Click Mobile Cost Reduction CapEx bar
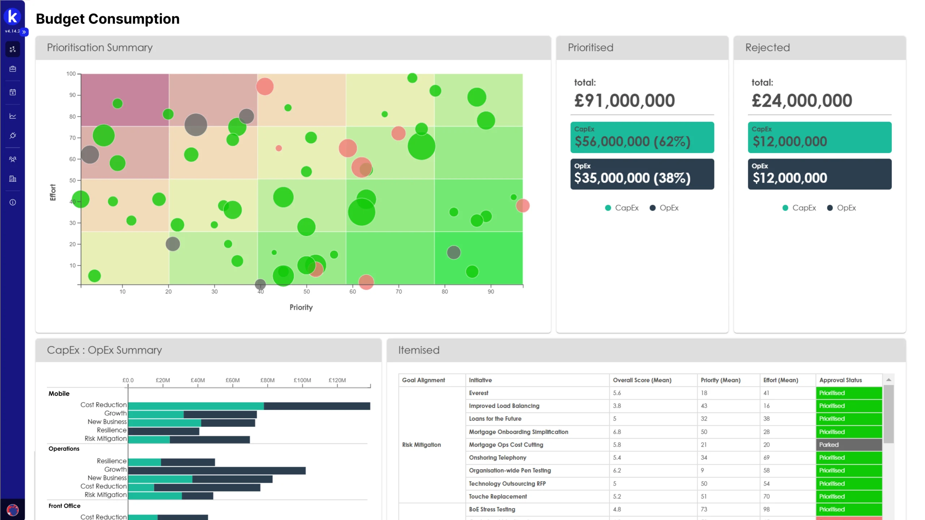The height and width of the screenshot is (520, 925). click(195, 406)
